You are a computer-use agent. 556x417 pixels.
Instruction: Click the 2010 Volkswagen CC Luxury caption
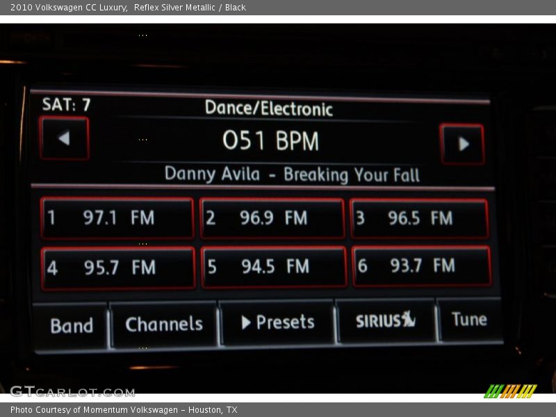(x=128, y=8)
